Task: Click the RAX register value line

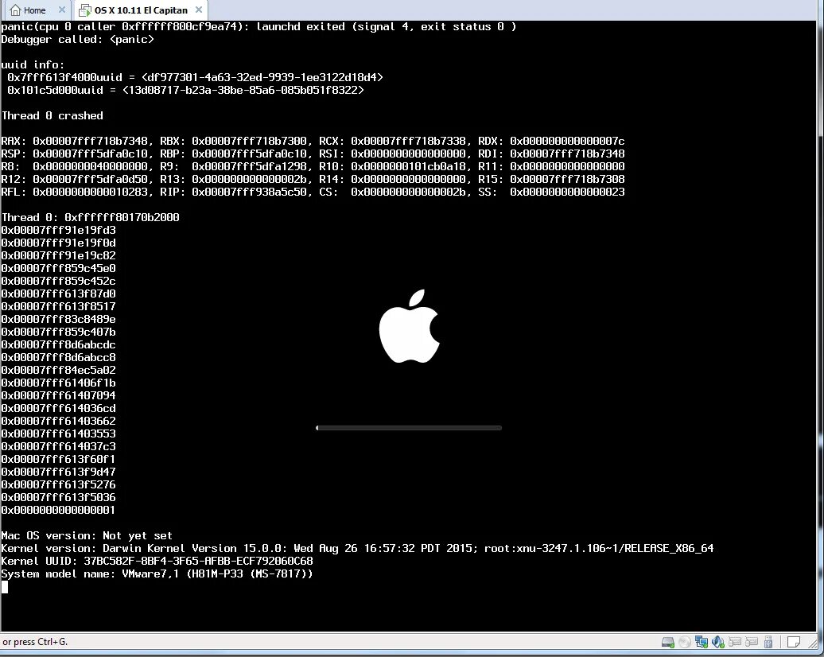Action: tap(313, 141)
